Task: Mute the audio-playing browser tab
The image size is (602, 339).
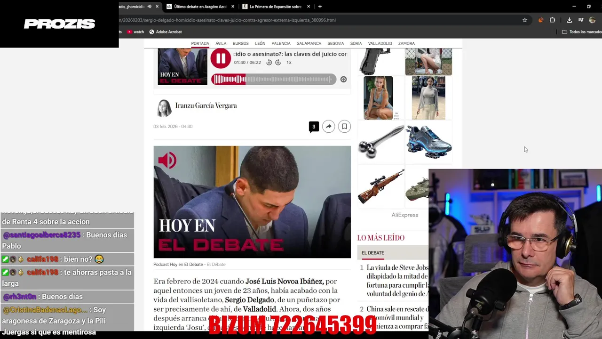Action: click(x=150, y=7)
